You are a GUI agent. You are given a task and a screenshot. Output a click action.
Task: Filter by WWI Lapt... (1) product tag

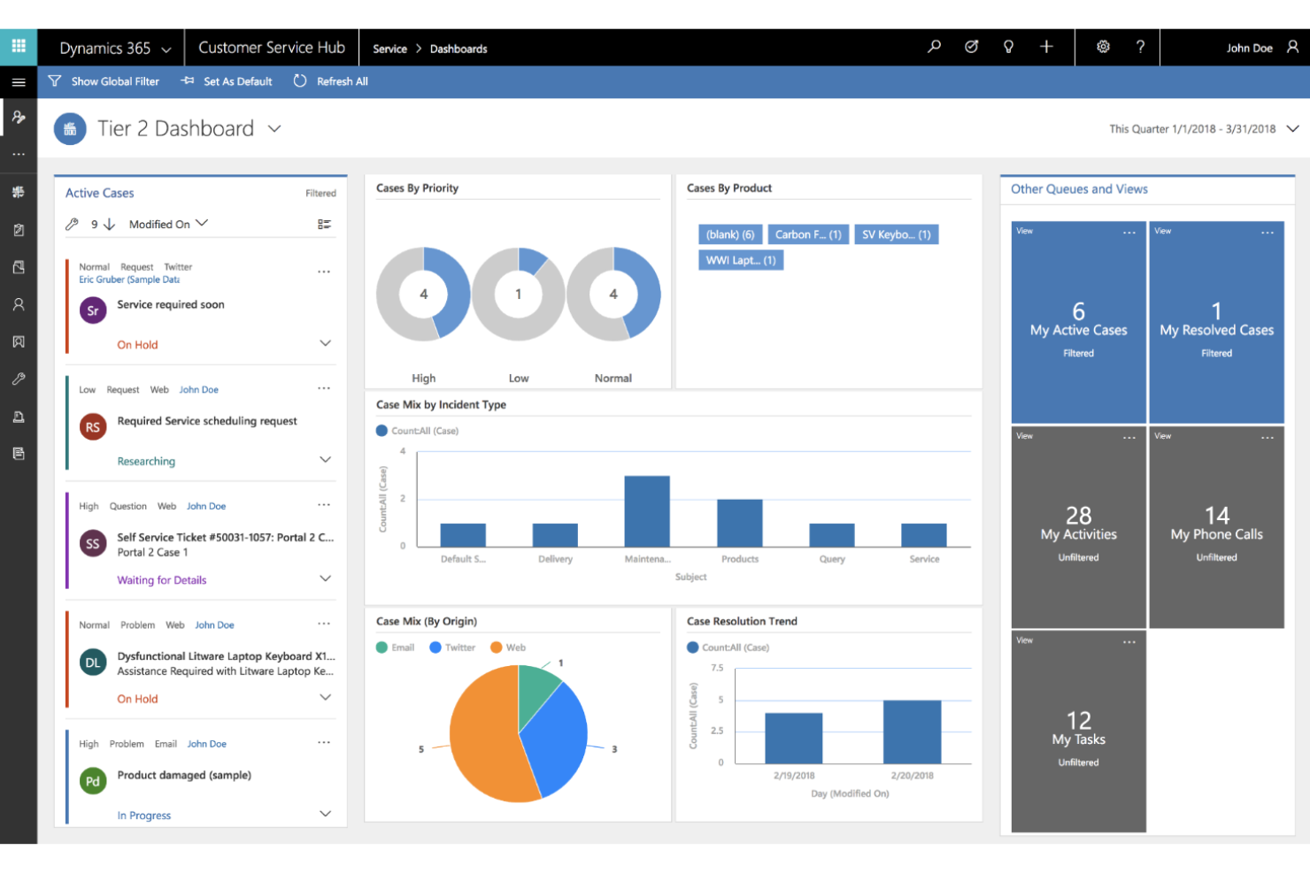(x=741, y=260)
